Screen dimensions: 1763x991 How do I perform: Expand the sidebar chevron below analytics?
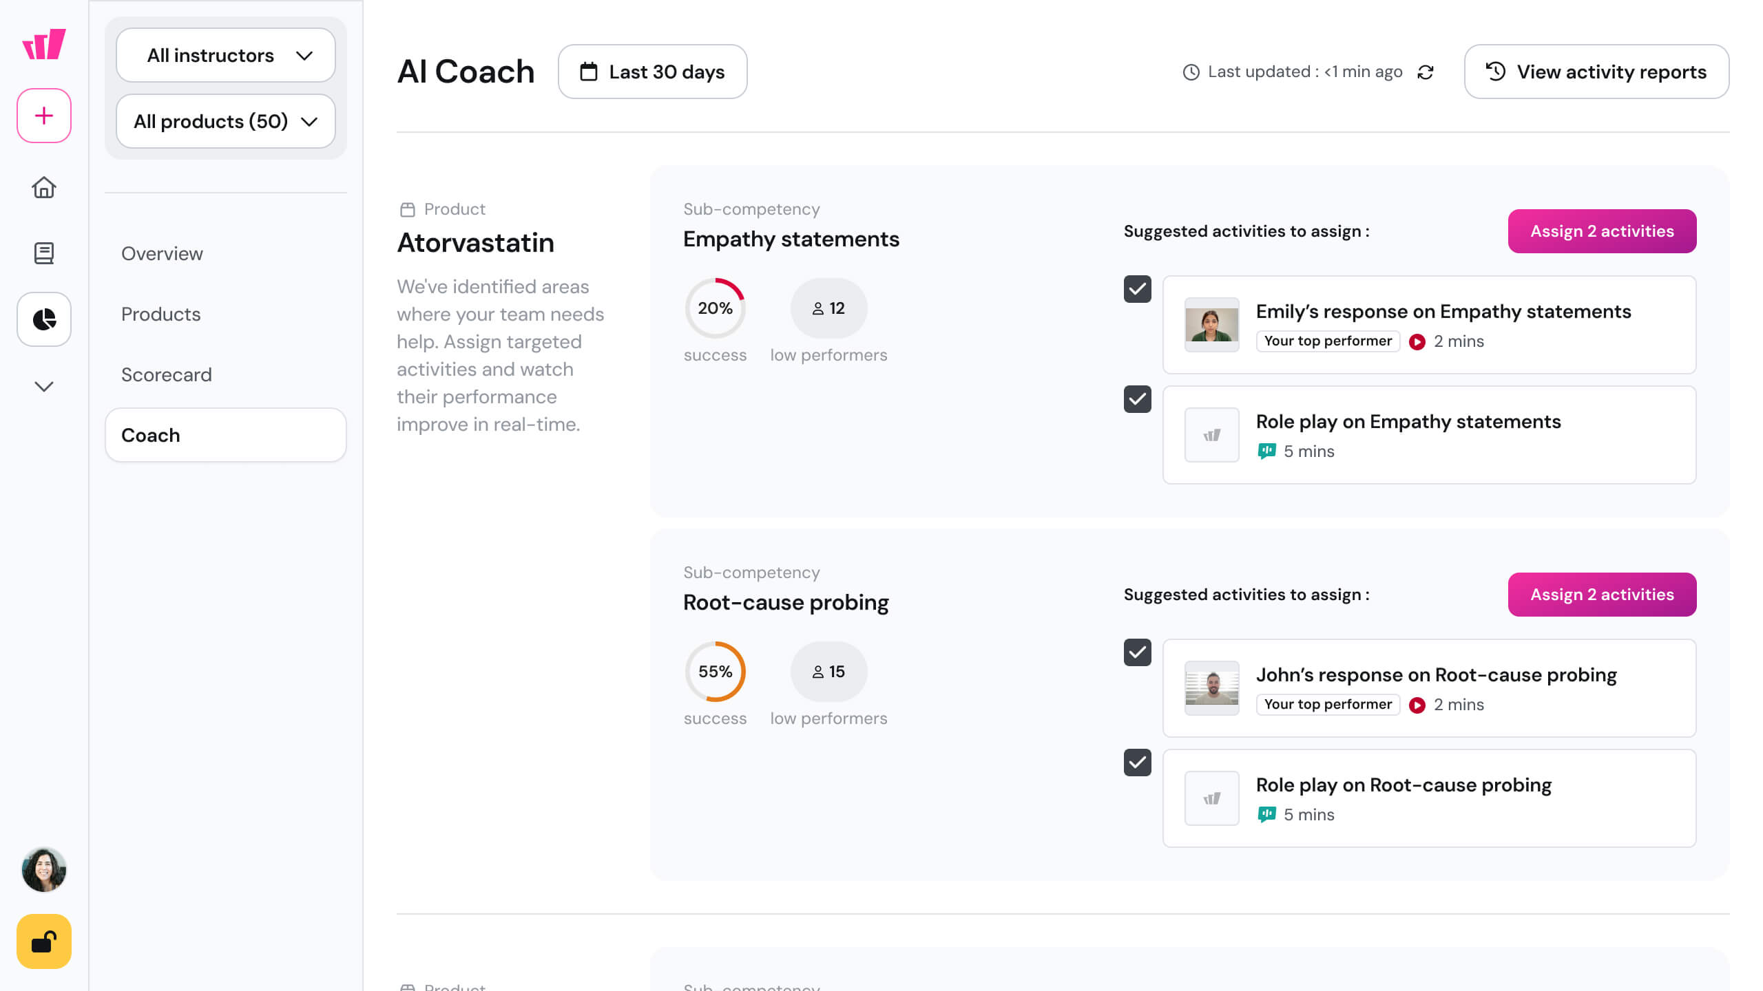[44, 386]
